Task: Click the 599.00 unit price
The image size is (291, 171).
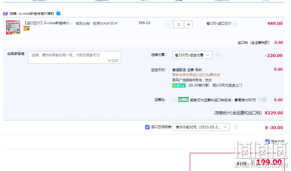Action: point(144,23)
